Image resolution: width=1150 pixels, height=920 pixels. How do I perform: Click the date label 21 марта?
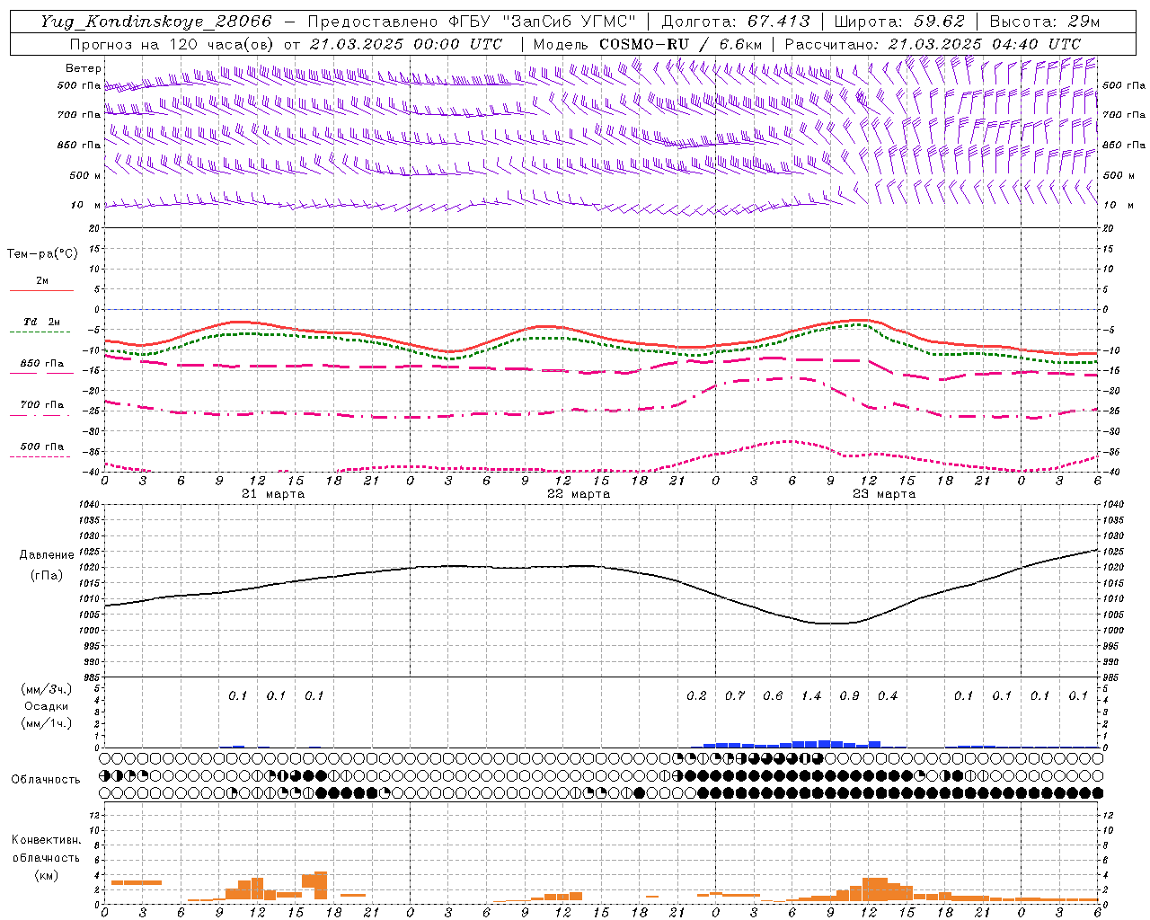274,494
